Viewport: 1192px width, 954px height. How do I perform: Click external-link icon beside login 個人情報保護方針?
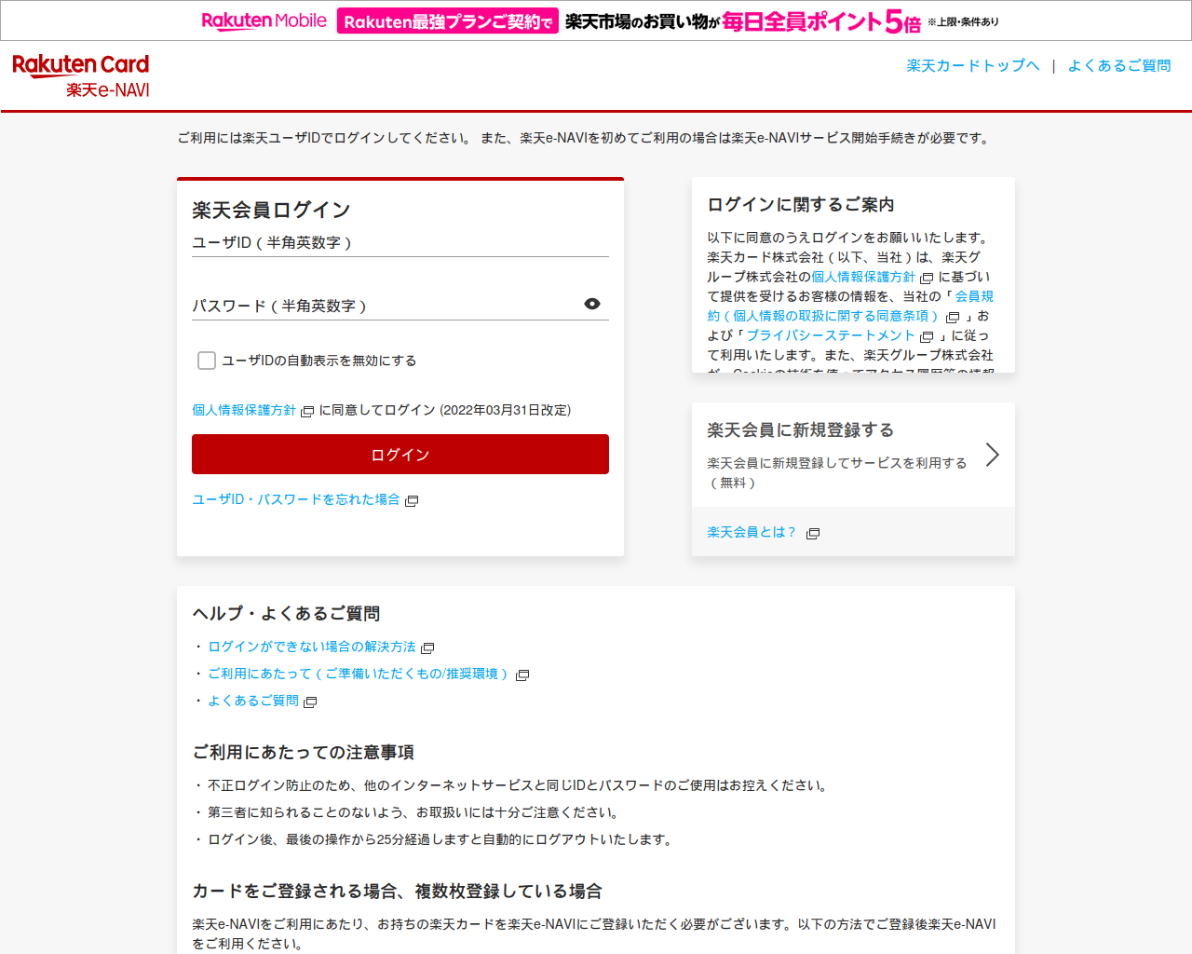pos(307,411)
